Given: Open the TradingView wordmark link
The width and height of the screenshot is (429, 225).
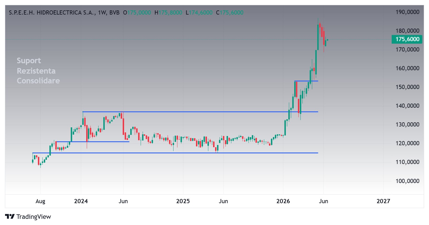Looking at the screenshot, I should 34,217.
